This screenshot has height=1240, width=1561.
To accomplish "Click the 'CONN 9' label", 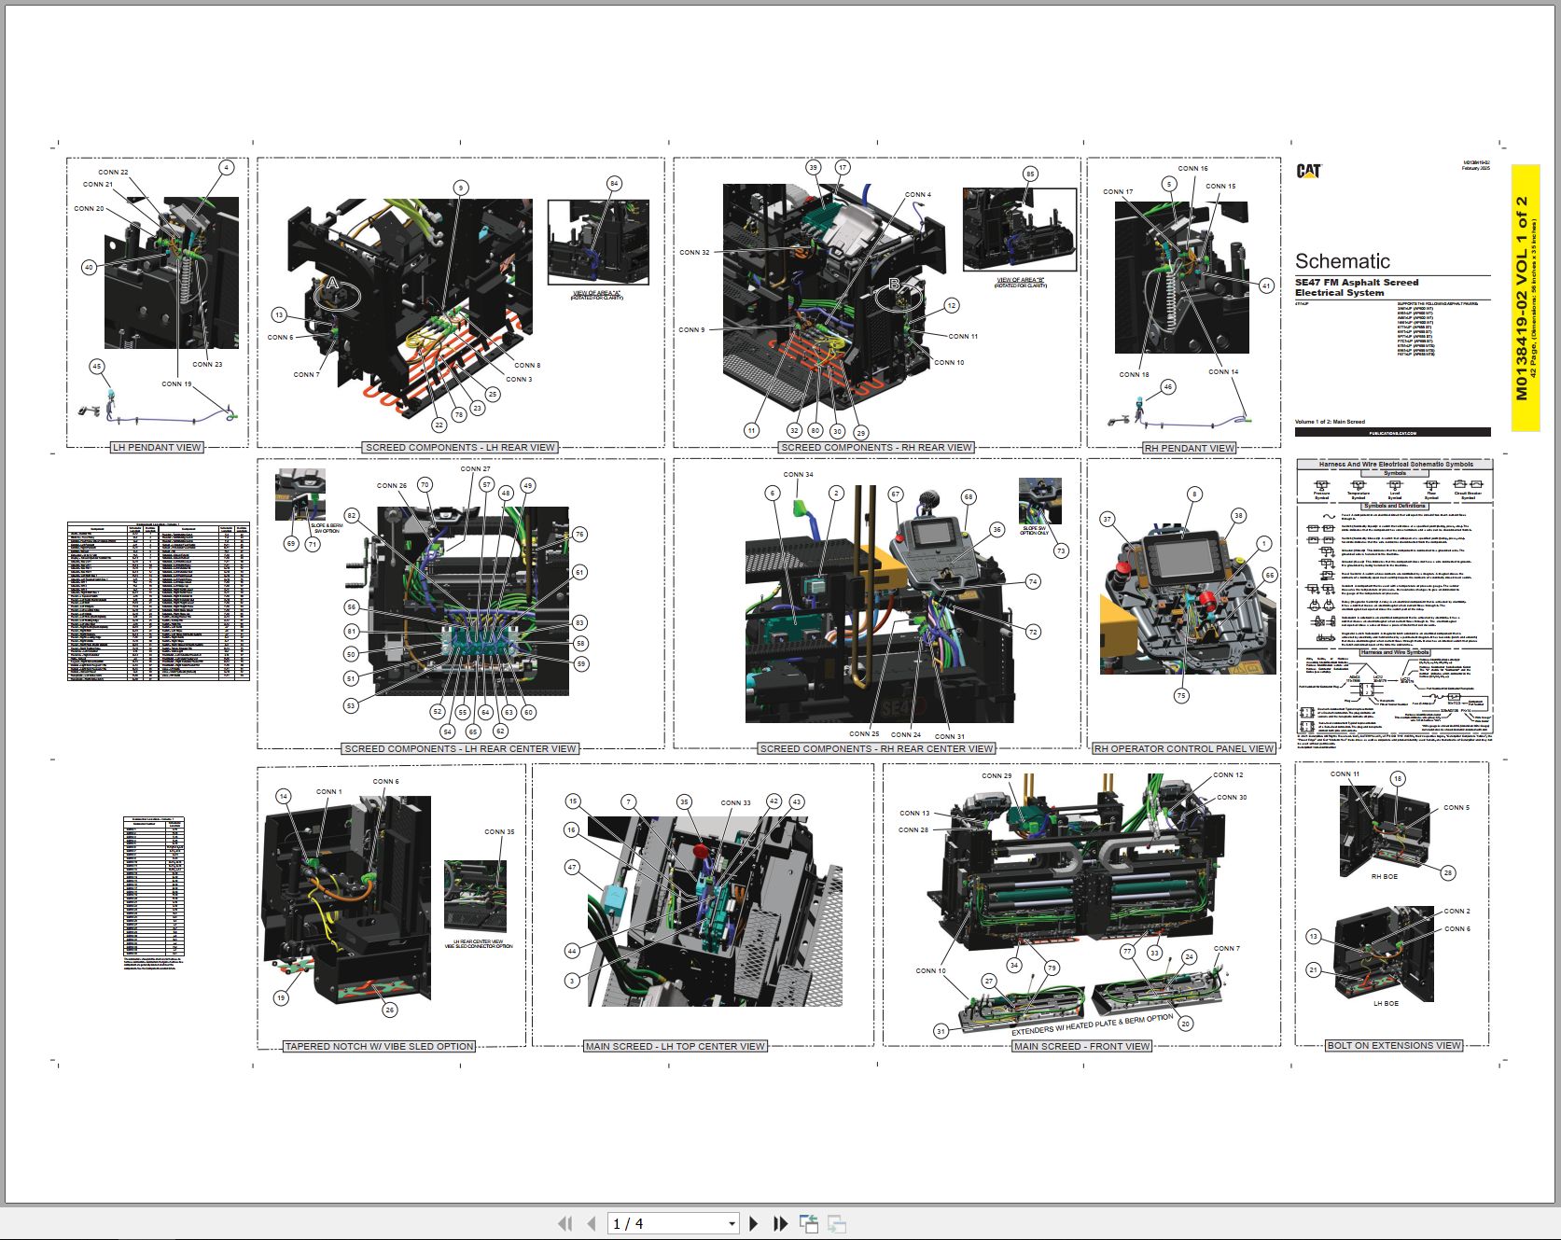I will tap(691, 330).
